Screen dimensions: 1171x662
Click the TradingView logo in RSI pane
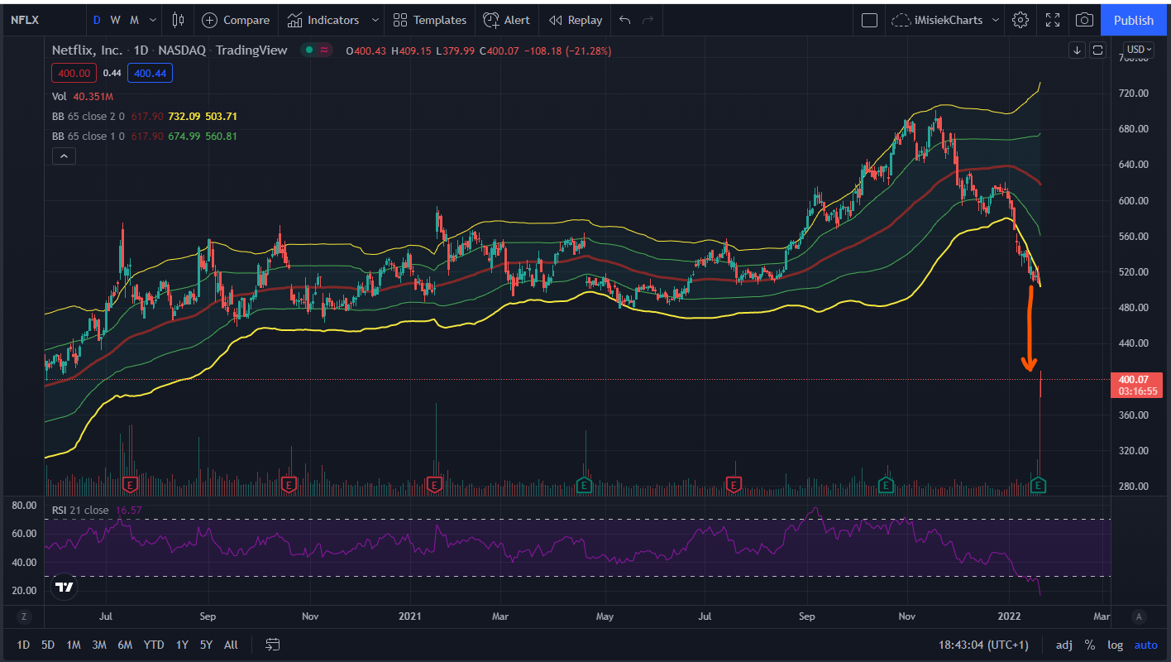point(64,588)
